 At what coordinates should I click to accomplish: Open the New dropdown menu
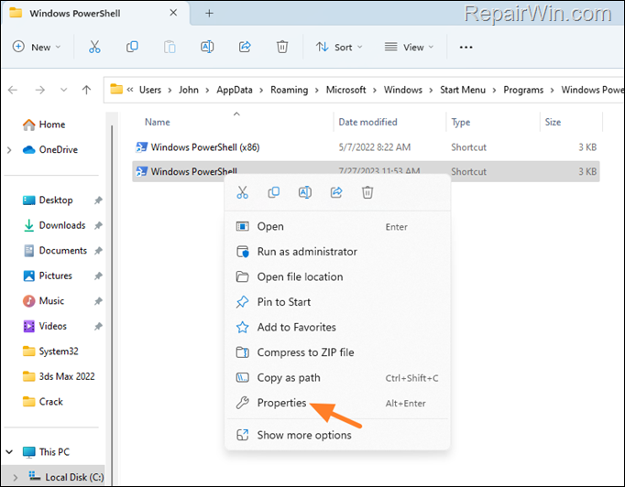coord(37,47)
